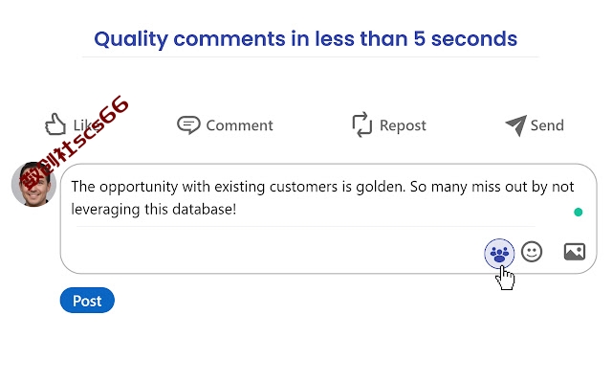Viewport: 612px width, 383px height.
Task: Click the "Quality comments in less than 5 seconds" heading
Action: click(x=306, y=39)
